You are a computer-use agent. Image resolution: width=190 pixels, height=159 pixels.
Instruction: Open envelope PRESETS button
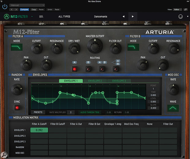[38, 112]
